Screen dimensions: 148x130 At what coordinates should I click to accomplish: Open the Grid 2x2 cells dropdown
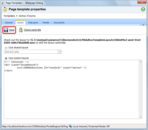pyautogui.click(x=33, y=52)
